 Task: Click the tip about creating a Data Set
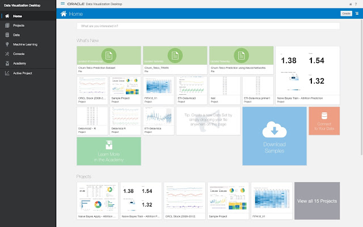(208, 120)
